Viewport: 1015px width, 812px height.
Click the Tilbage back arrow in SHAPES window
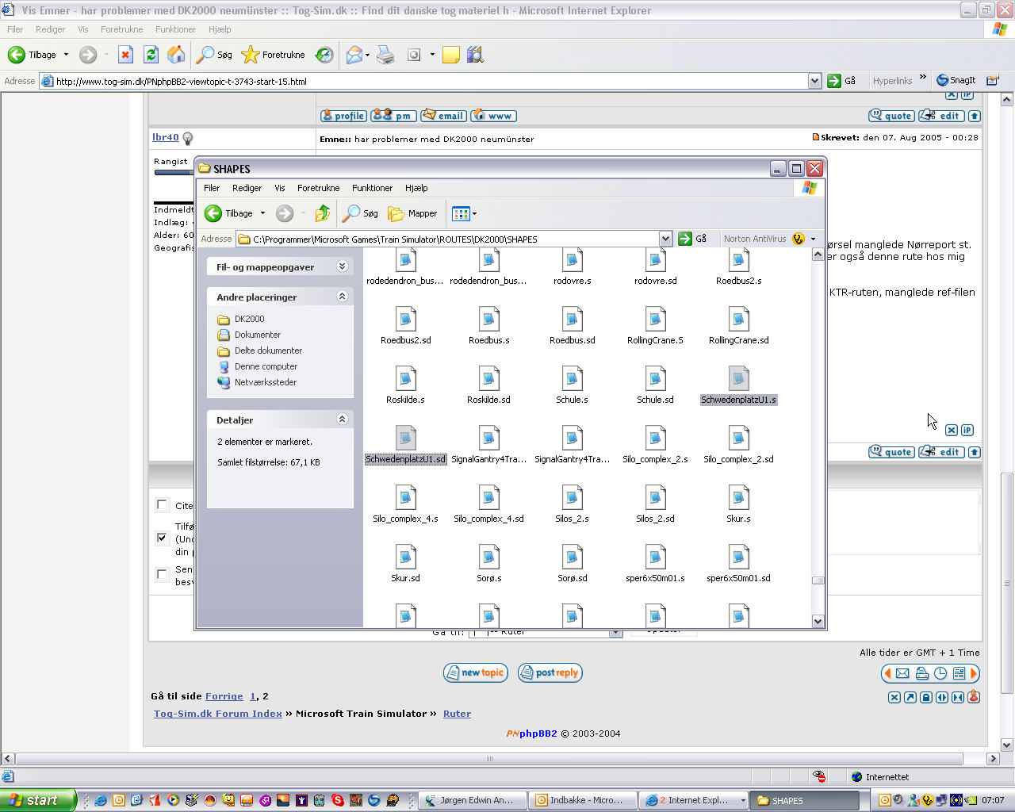[213, 213]
